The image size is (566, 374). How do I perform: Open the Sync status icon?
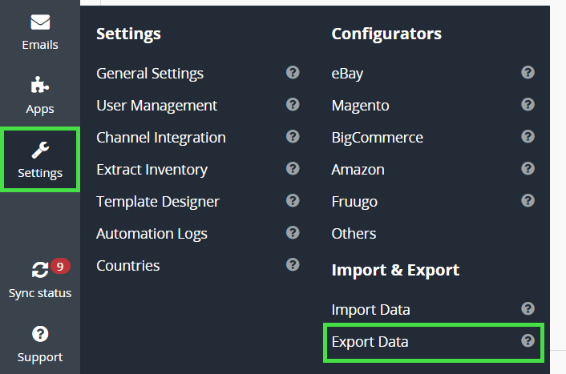pyautogui.click(x=40, y=271)
